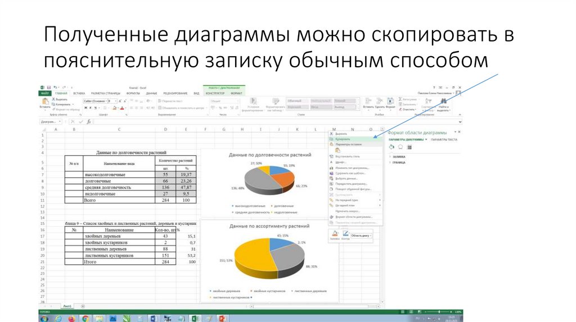Open the ФАЙЛ tab
576x322 pixels.
pyautogui.click(x=45, y=94)
